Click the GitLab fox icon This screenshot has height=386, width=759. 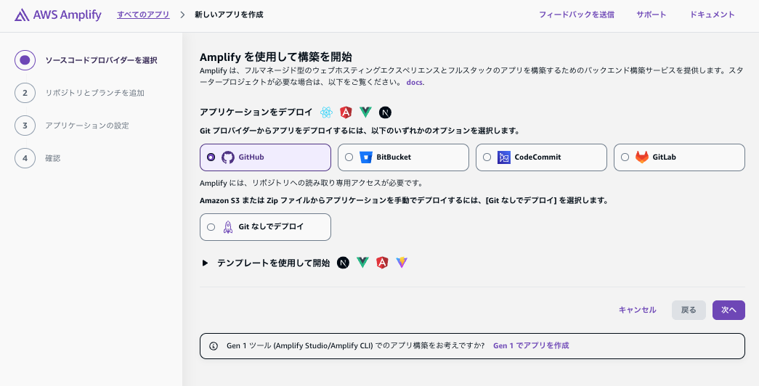coord(642,157)
